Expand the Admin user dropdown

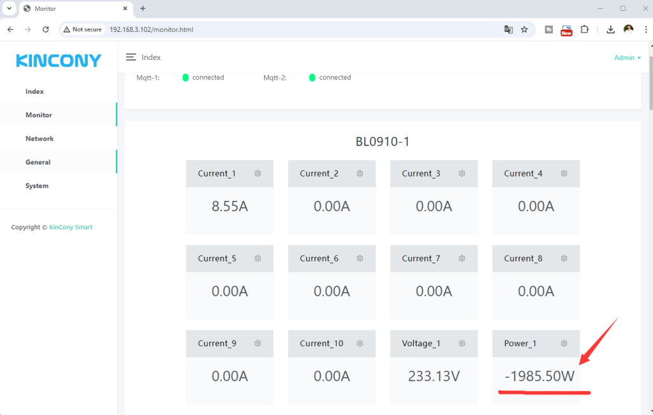(x=627, y=57)
